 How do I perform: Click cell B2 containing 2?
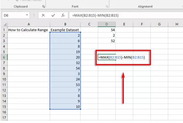pos(65,35)
